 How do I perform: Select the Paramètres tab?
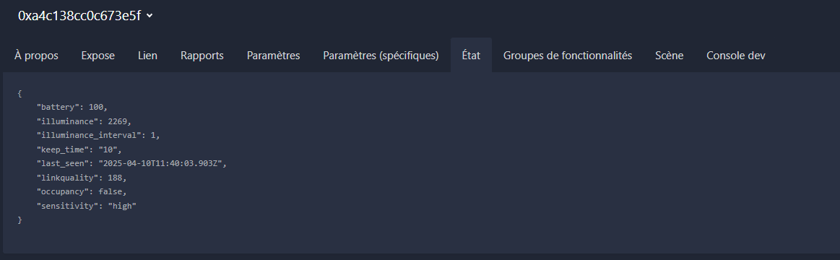[273, 56]
